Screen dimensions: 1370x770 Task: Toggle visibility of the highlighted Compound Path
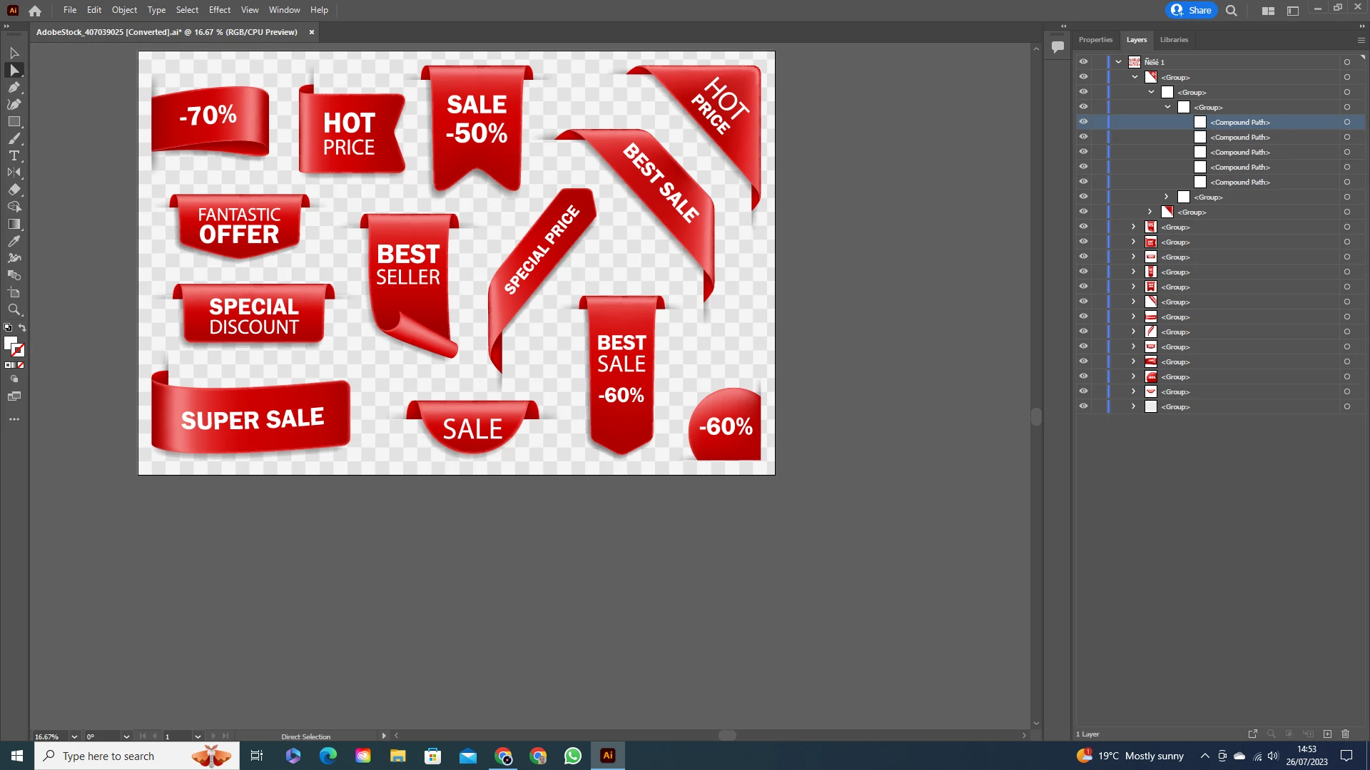point(1083,122)
